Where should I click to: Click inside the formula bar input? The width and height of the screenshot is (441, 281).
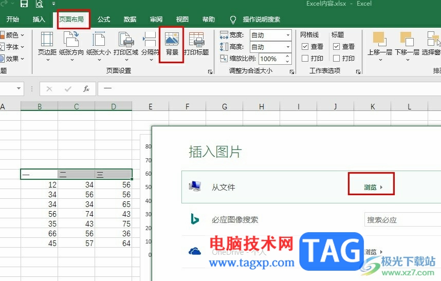269,89
